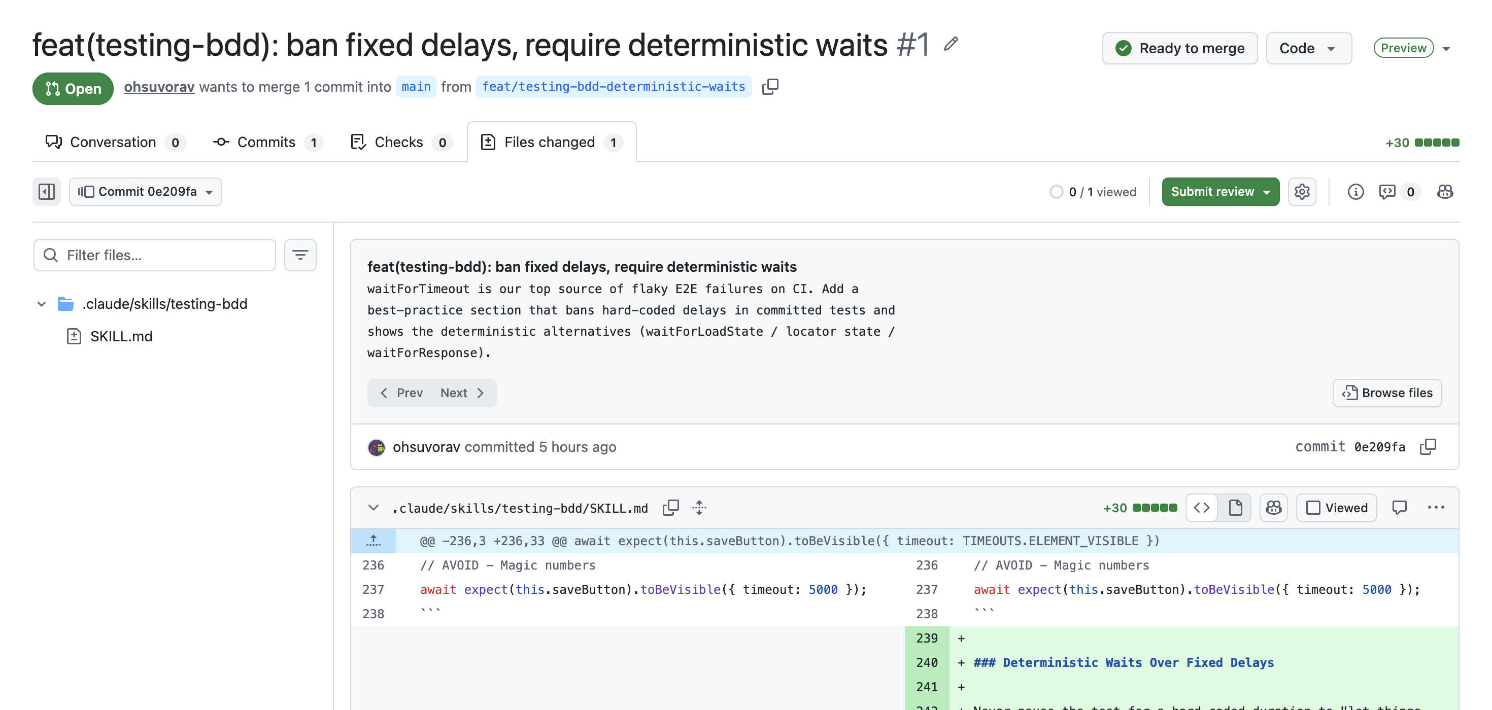
Task: Open the Submit review dropdown
Action: click(x=1220, y=192)
